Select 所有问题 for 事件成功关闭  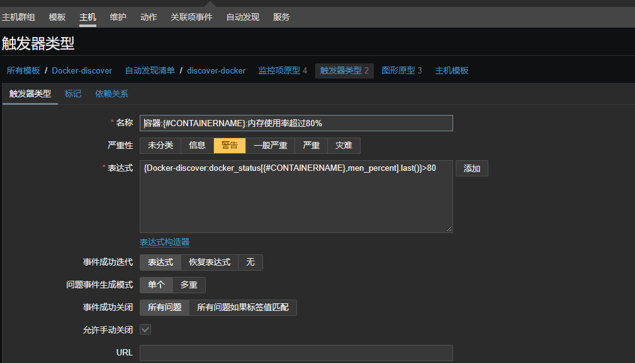pyautogui.click(x=164, y=308)
